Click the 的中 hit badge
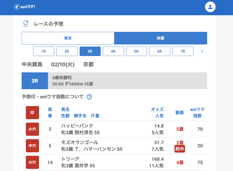Screen dimensions: 233x171 click(x=180, y=149)
